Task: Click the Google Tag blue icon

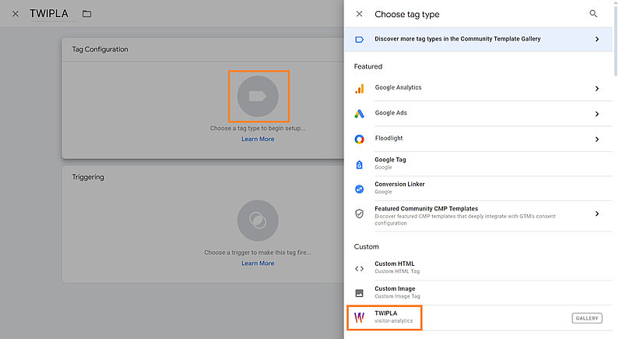Action: [359, 164]
